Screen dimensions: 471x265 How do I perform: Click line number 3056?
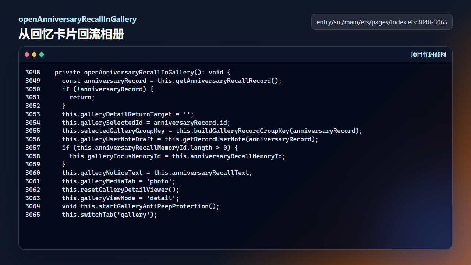[x=33, y=139]
